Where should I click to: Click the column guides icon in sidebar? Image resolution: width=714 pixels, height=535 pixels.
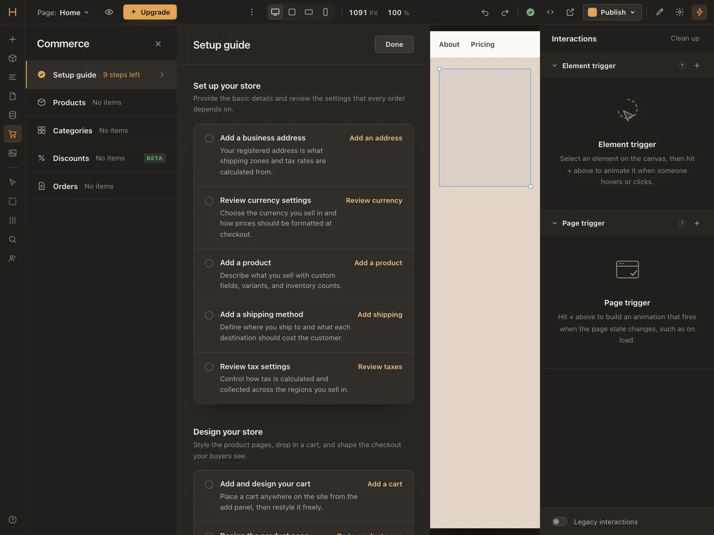12,220
